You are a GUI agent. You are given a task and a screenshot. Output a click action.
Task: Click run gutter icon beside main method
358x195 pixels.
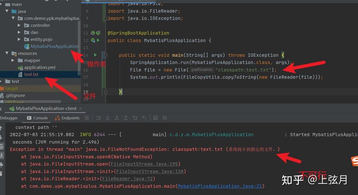(x=95, y=55)
